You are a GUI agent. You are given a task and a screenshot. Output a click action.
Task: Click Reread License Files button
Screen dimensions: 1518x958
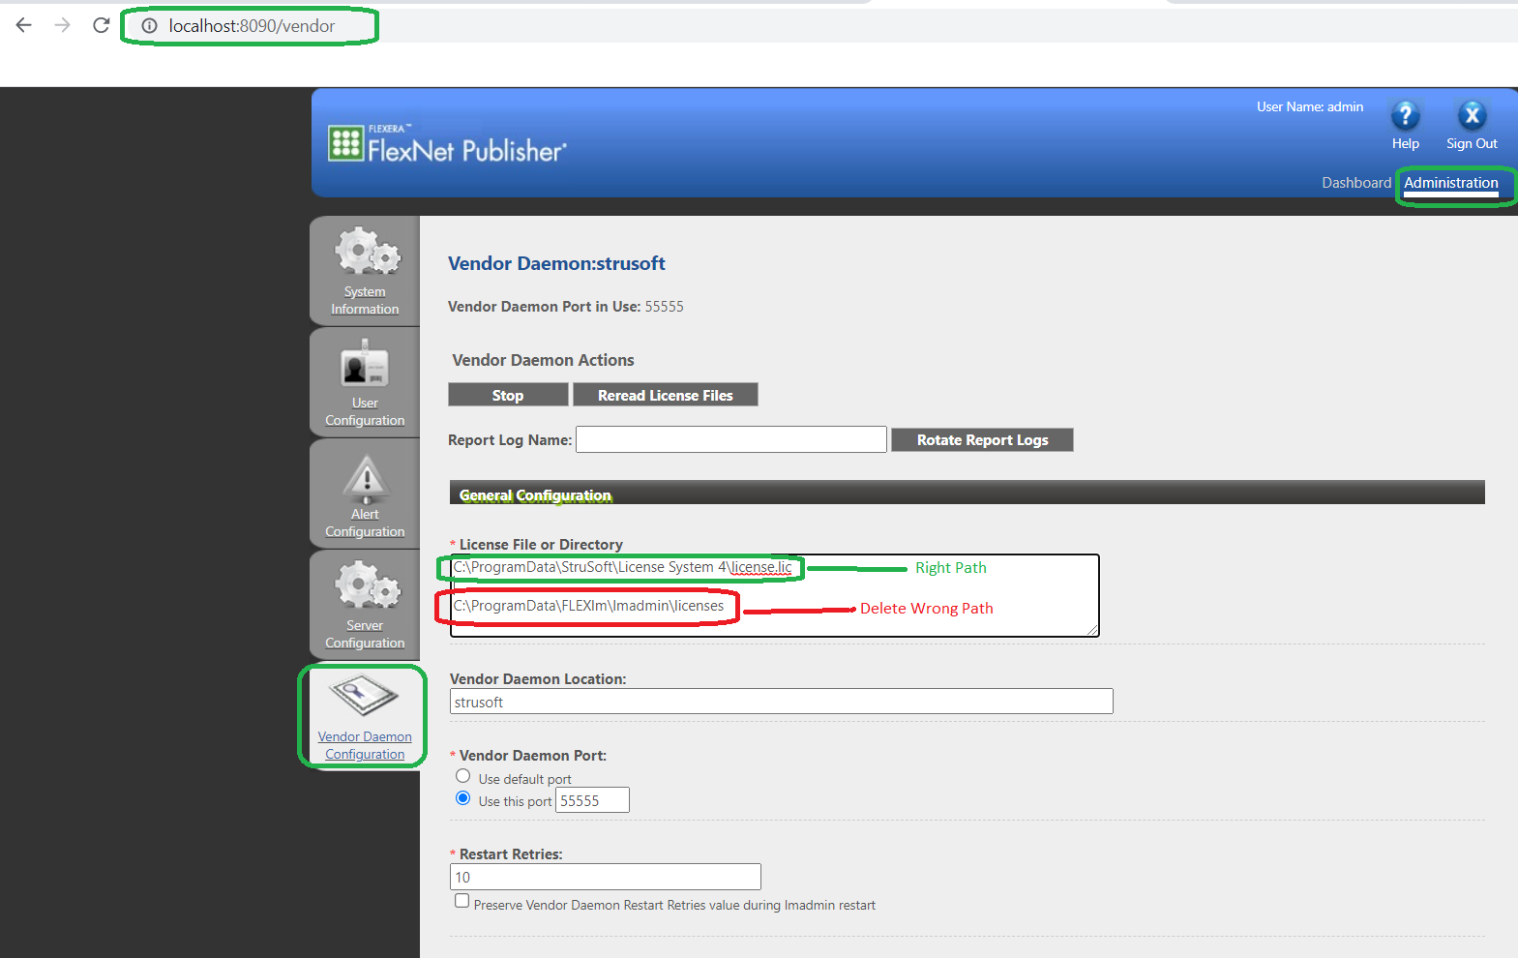(666, 395)
